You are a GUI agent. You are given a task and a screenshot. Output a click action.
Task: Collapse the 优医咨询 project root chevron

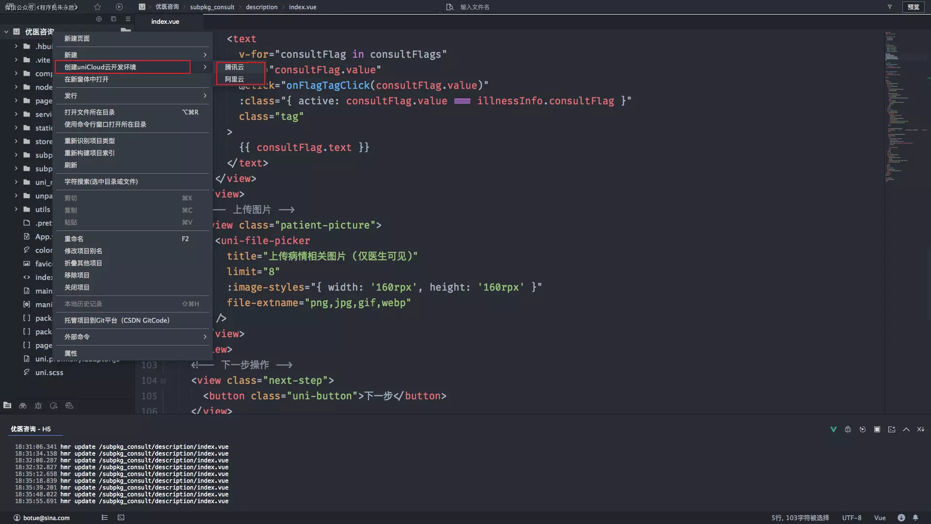(6, 32)
